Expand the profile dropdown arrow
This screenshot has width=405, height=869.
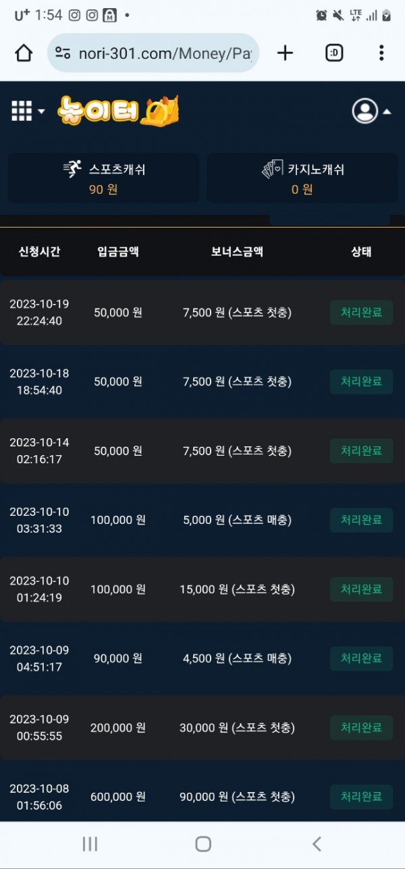(387, 111)
